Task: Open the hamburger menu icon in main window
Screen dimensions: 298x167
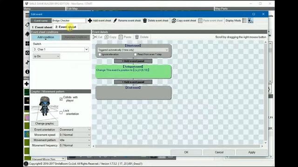Action: (x=27, y=15)
